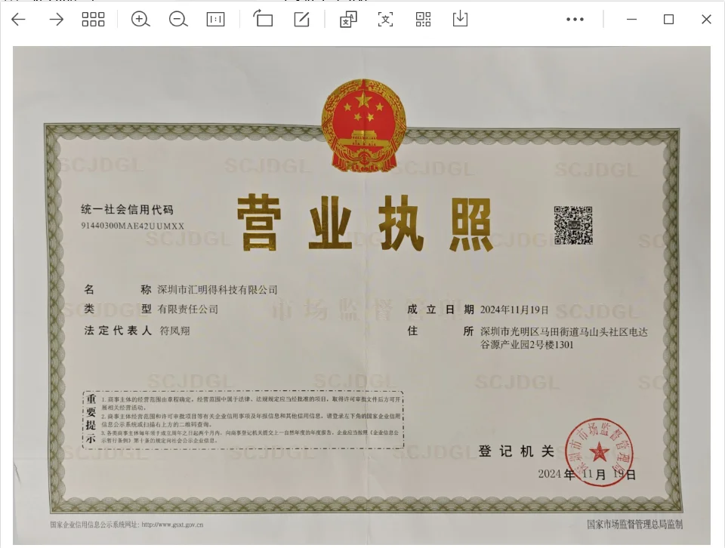The image size is (725, 548).
Task: Click the red official seal stamp
Action: pos(599,452)
